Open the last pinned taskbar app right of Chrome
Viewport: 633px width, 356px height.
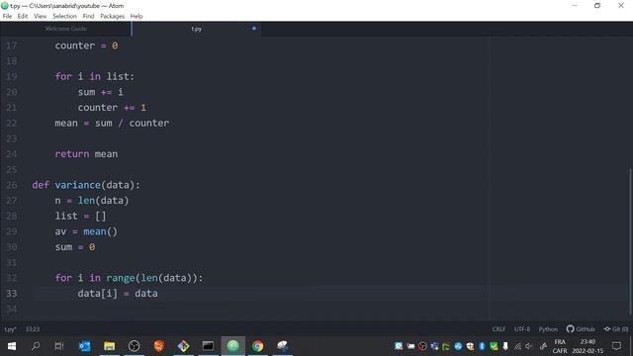[x=282, y=346]
